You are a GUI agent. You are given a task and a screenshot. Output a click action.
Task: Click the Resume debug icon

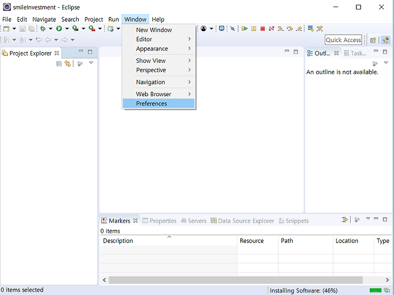(245, 28)
